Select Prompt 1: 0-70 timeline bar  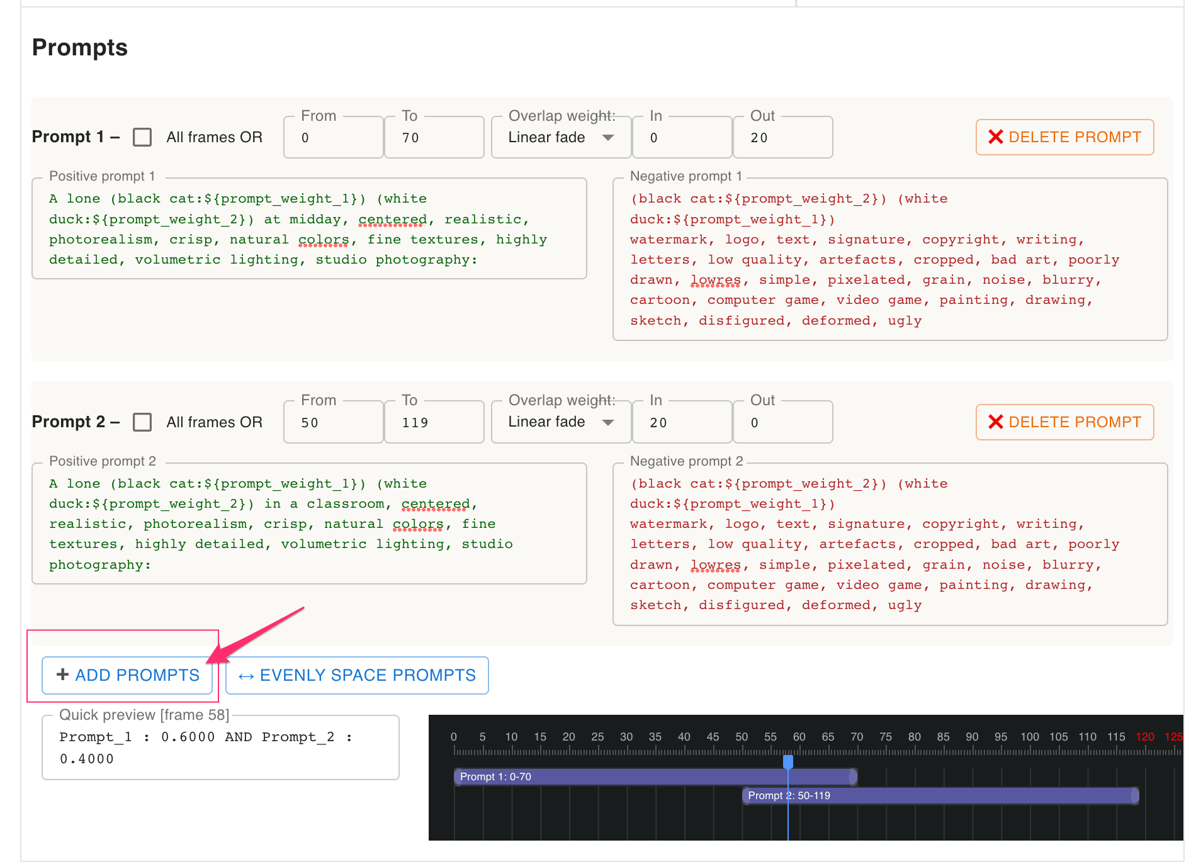[x=655, y=777]
